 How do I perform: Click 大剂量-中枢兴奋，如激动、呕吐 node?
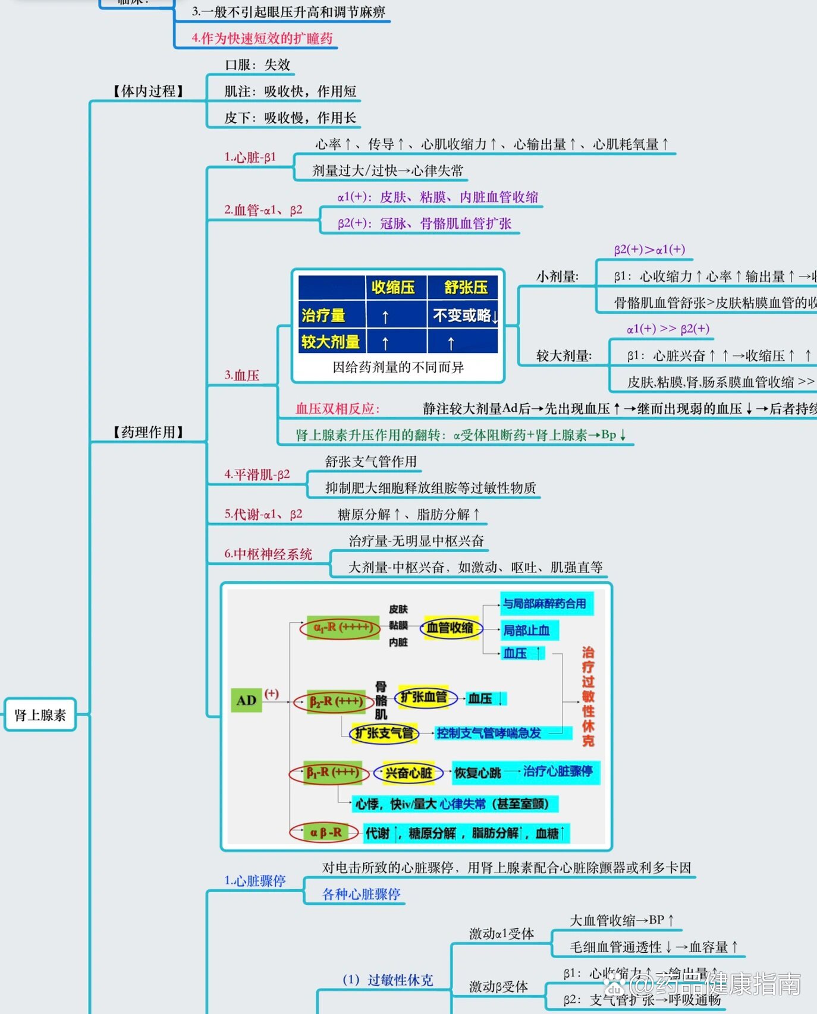coord(475,567)
